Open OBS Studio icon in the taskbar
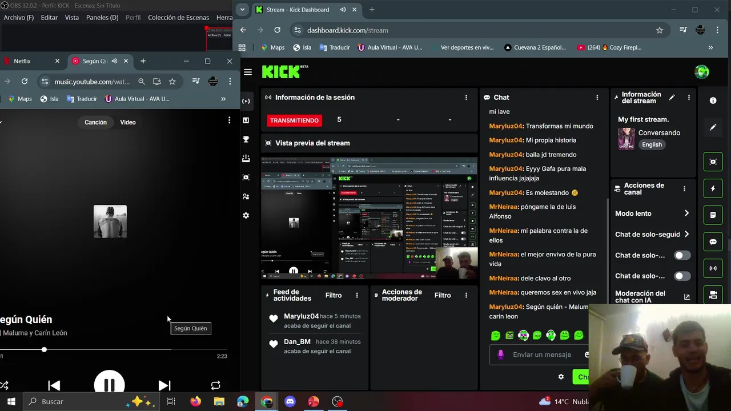Image resolution: width=731 pixels, height=411 pixels. point(338,401)
